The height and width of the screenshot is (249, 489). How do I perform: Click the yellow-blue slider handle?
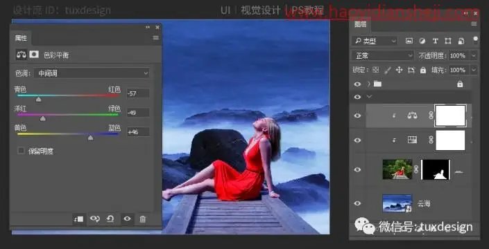coord(90,138)
